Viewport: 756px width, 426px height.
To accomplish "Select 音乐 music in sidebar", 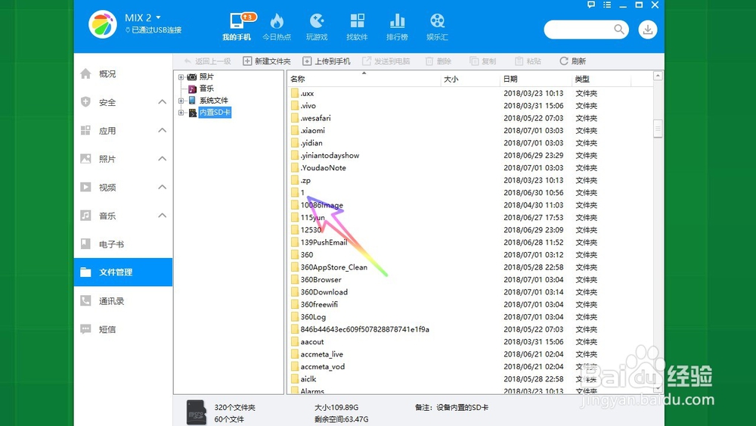I will tap(107, 216).
